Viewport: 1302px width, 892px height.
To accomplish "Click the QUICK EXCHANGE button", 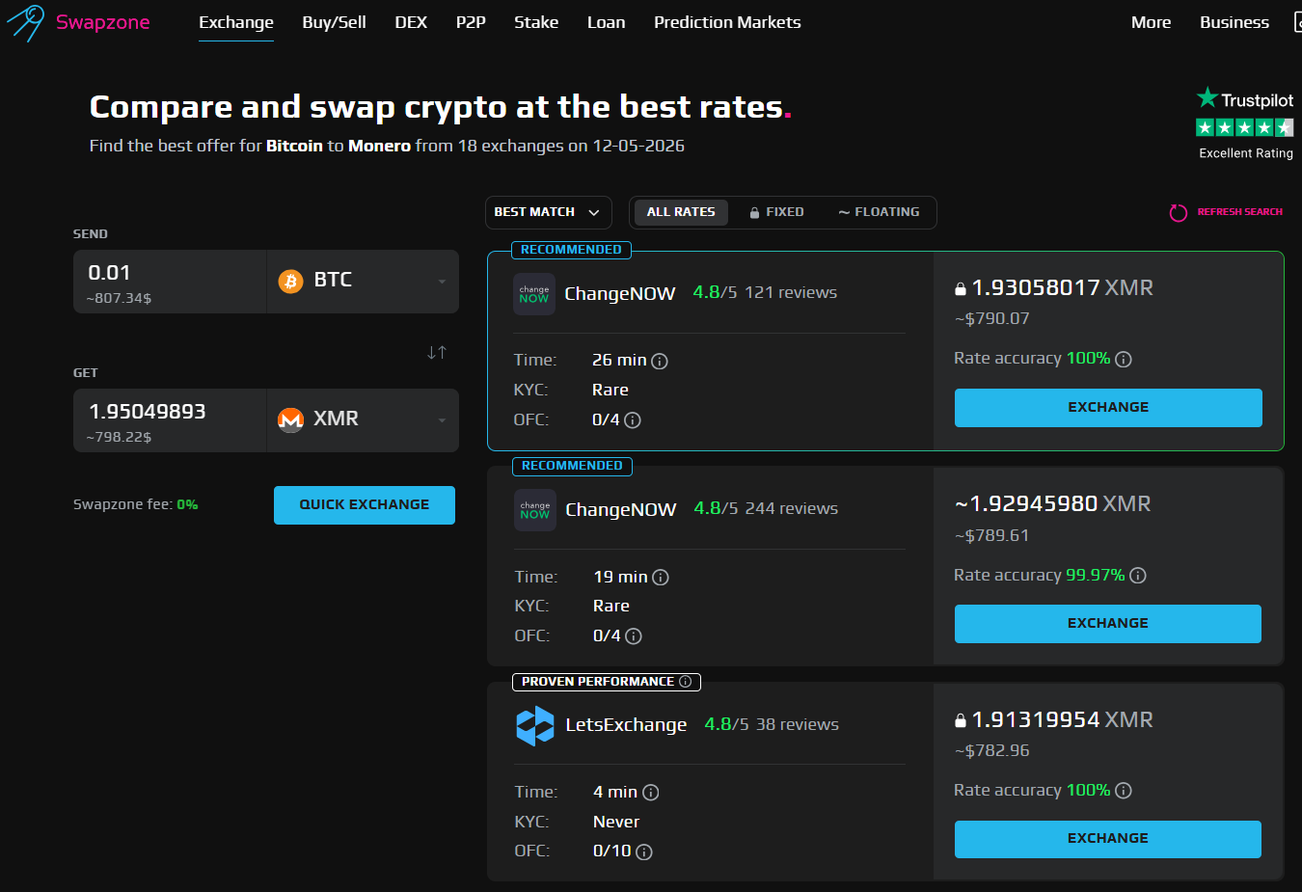I will 365,505.
